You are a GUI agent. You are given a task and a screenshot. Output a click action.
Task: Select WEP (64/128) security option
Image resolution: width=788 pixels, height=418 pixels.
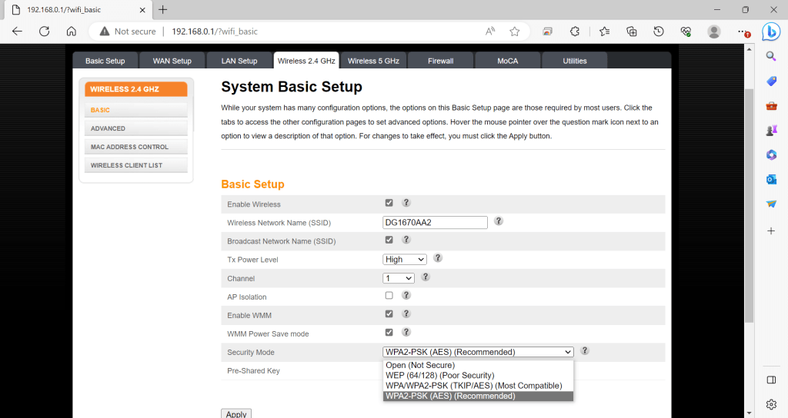pos(441,376)
